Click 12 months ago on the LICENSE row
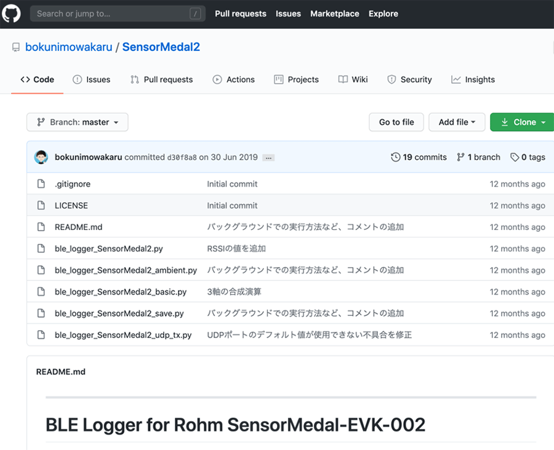 tap(517, 205)
